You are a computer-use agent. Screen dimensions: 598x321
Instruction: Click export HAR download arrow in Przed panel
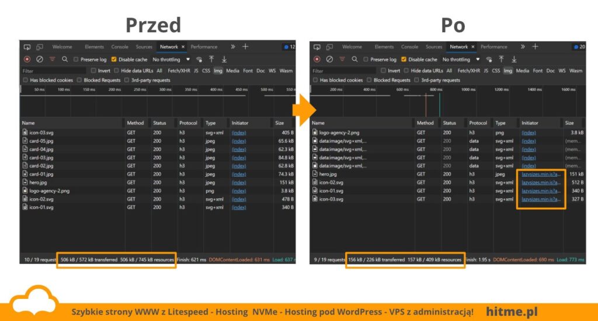(x=224, y=59)
